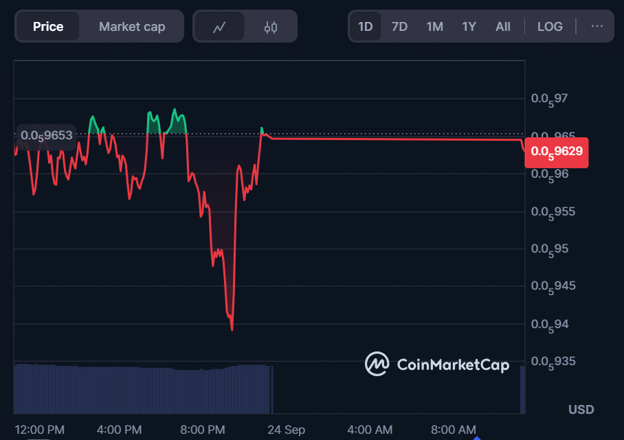The width and height of the screenshot is (624, 440).
Task: Click the 24 Sep date marker
Action: coord(286,430)
